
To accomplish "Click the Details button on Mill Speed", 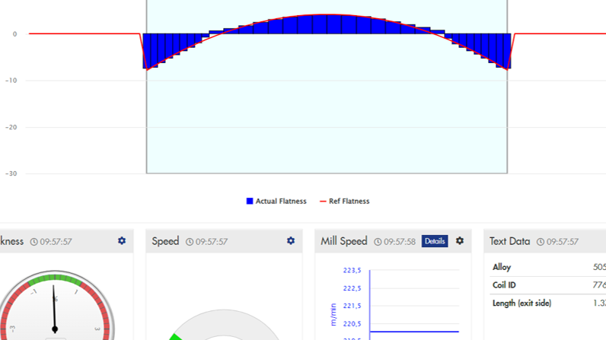I will pyautogui.click(x=435, y=241).
